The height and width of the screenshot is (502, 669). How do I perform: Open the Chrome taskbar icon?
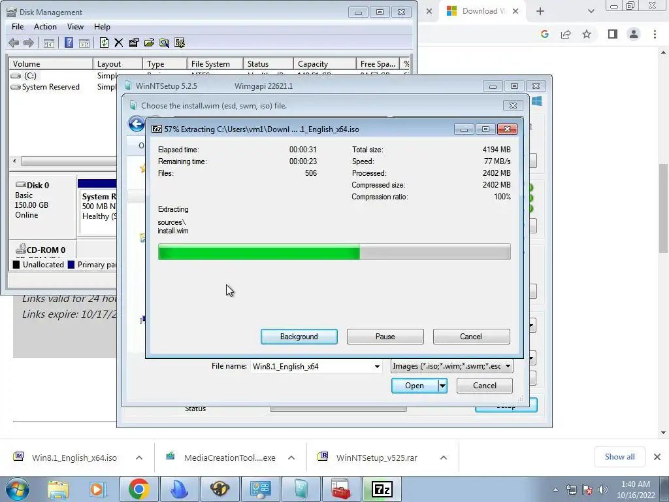click(x=139, y=489)
